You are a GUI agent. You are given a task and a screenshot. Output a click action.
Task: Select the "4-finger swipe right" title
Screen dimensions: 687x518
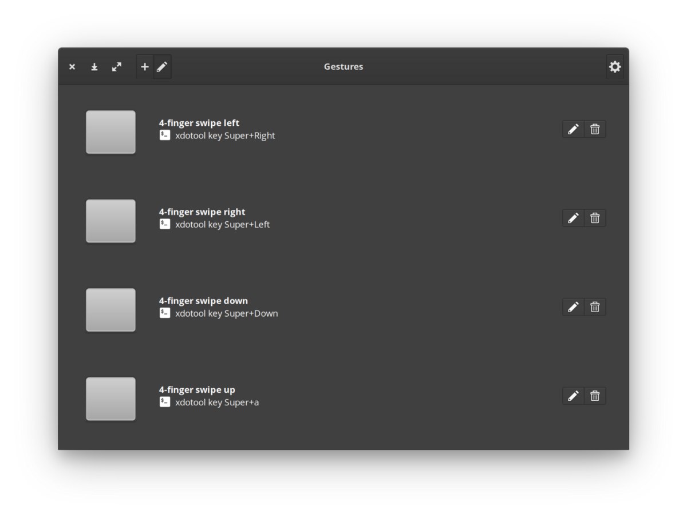(202, 212)
